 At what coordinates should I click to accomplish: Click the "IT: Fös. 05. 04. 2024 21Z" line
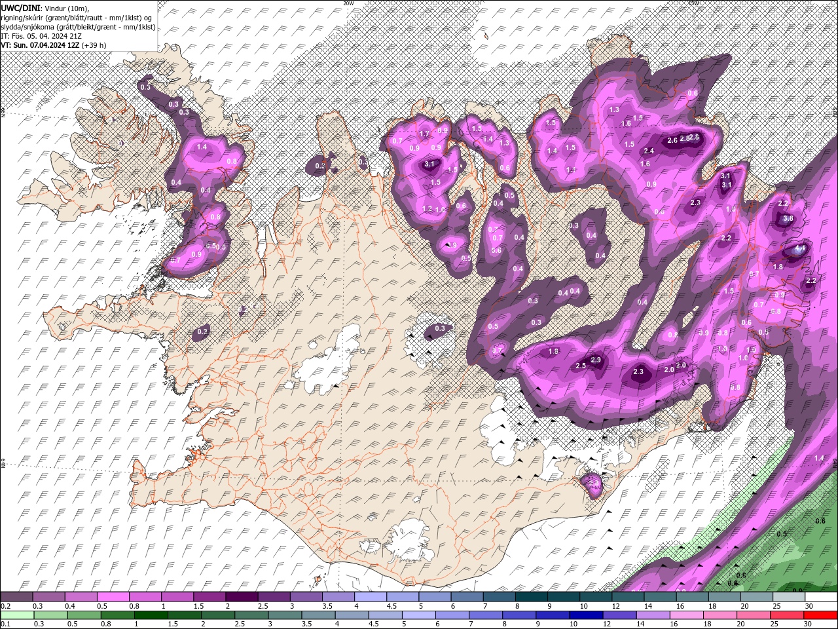42,36
